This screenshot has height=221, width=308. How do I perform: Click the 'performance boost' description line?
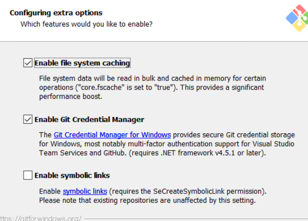click(71, 96)
